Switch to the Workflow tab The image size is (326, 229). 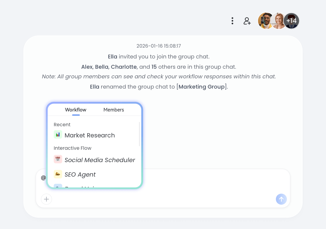tap(76, 110)
